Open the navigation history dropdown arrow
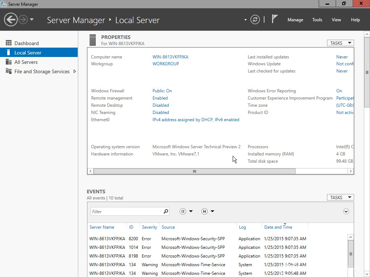Viewport: 370px width, 277px height. 32,19
